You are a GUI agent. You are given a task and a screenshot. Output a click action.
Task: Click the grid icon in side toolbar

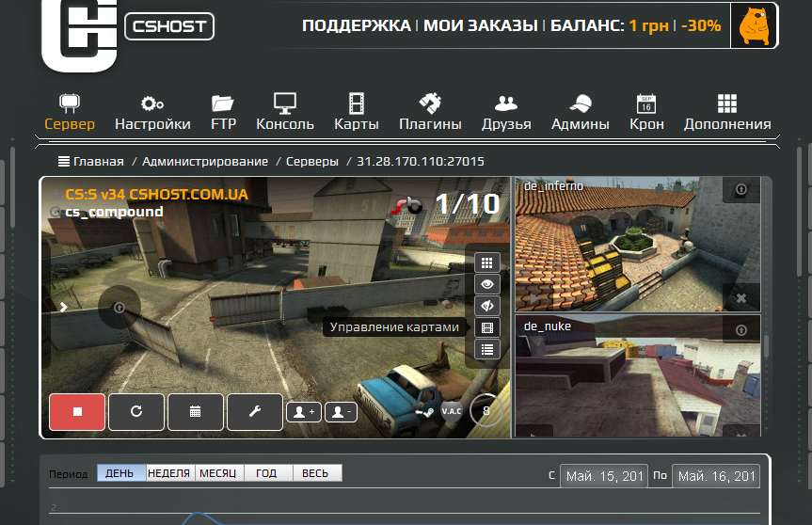pos(486,263)
